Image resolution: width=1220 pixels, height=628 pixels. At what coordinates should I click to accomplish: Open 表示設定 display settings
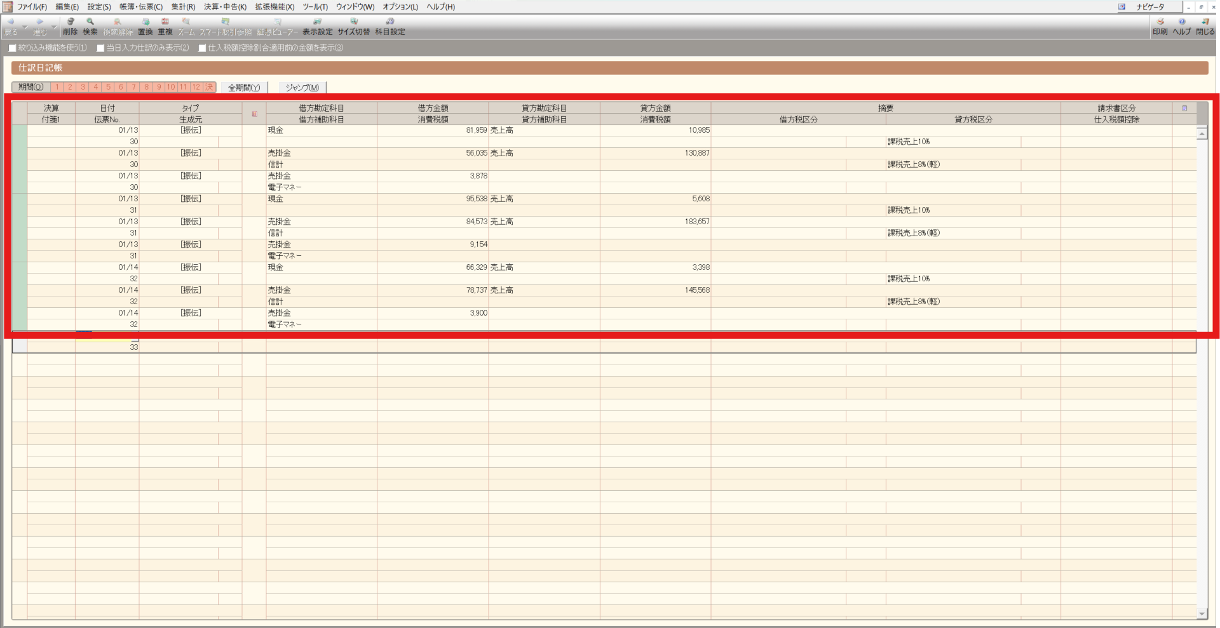pyautogui.click(x=317, y=26)
